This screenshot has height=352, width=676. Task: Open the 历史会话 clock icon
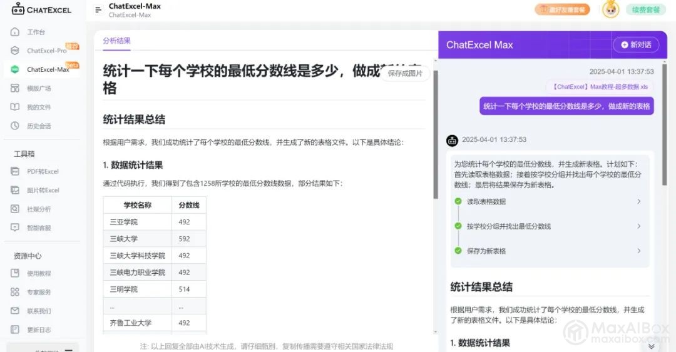(15, 126)
